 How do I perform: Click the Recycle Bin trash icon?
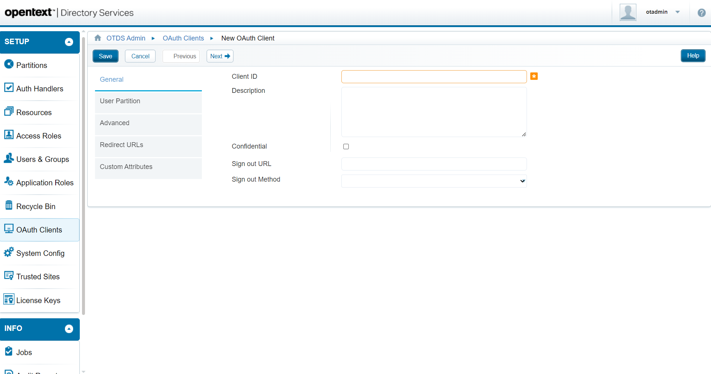click(9, 205)
